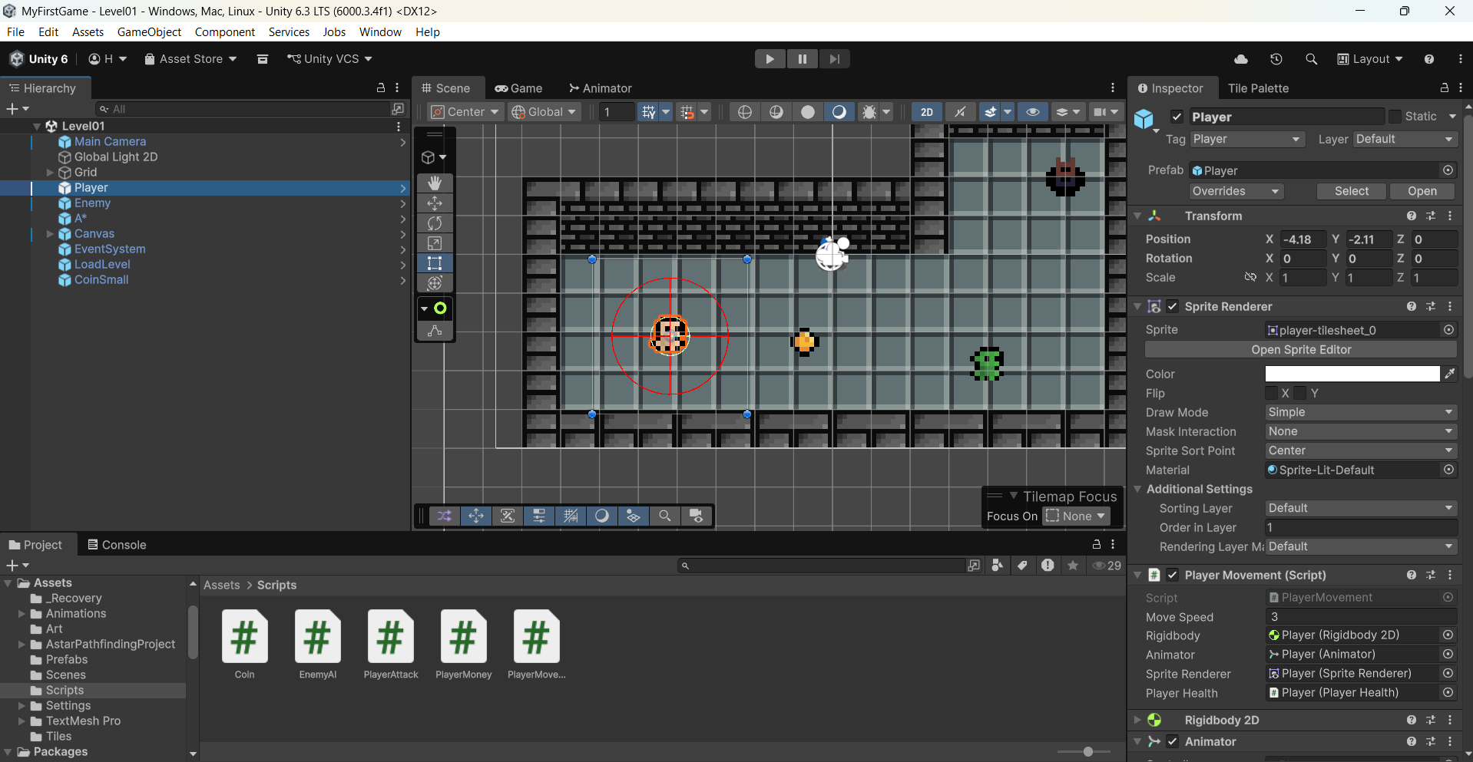1473x762 pixels.
Task: Open the Component menu
Action: point(225,32)
